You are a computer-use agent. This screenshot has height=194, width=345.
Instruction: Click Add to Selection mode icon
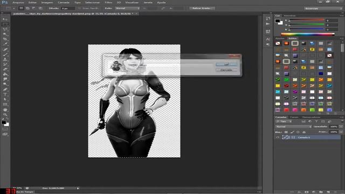coord(27,8)
